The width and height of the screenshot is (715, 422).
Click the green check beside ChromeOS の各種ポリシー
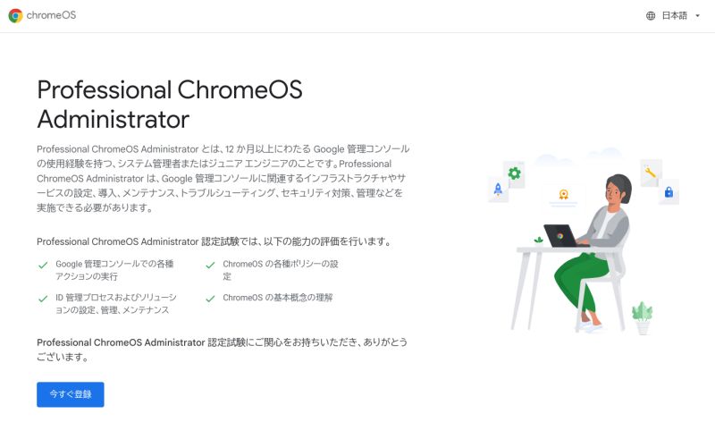(210, 265)
